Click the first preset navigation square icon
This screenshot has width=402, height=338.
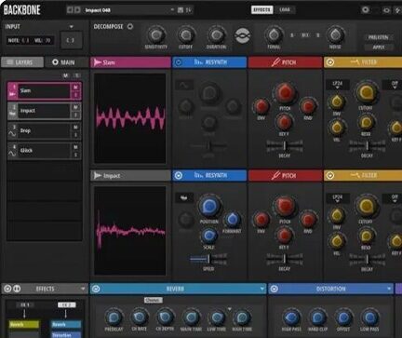click(x=70, y=10)
